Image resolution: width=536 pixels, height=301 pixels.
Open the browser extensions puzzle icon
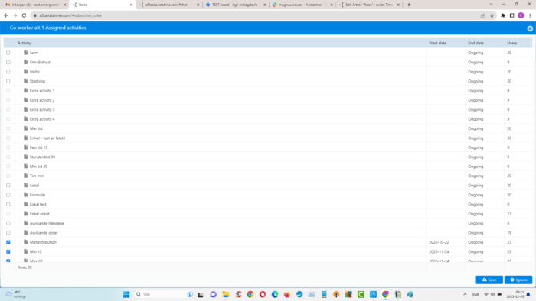503,15
